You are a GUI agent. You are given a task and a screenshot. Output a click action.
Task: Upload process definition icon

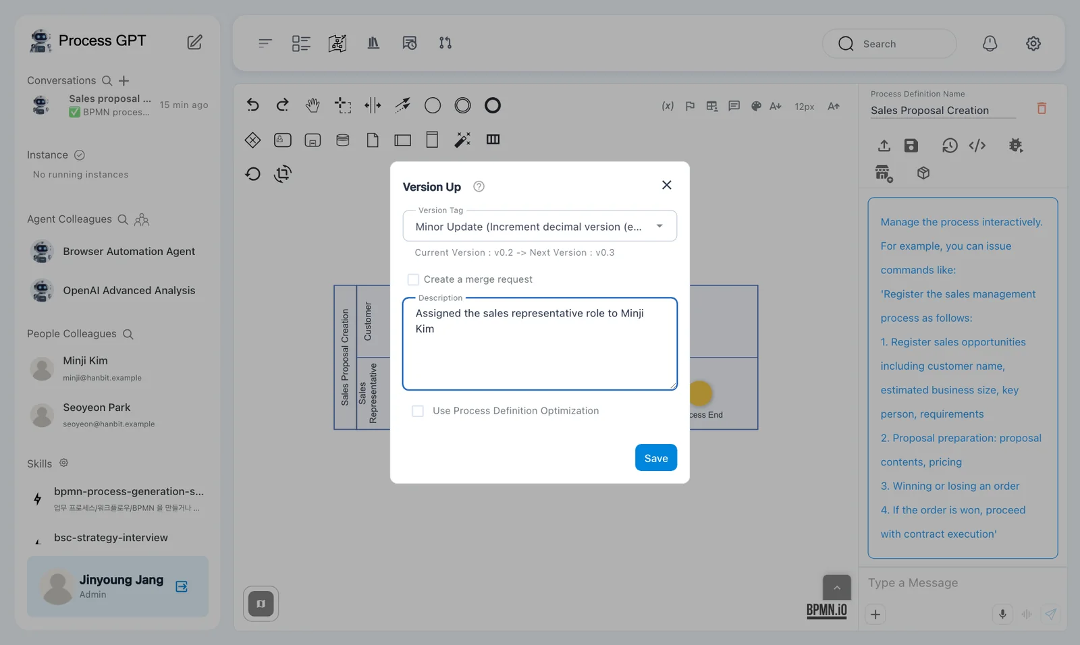point(884,146)
